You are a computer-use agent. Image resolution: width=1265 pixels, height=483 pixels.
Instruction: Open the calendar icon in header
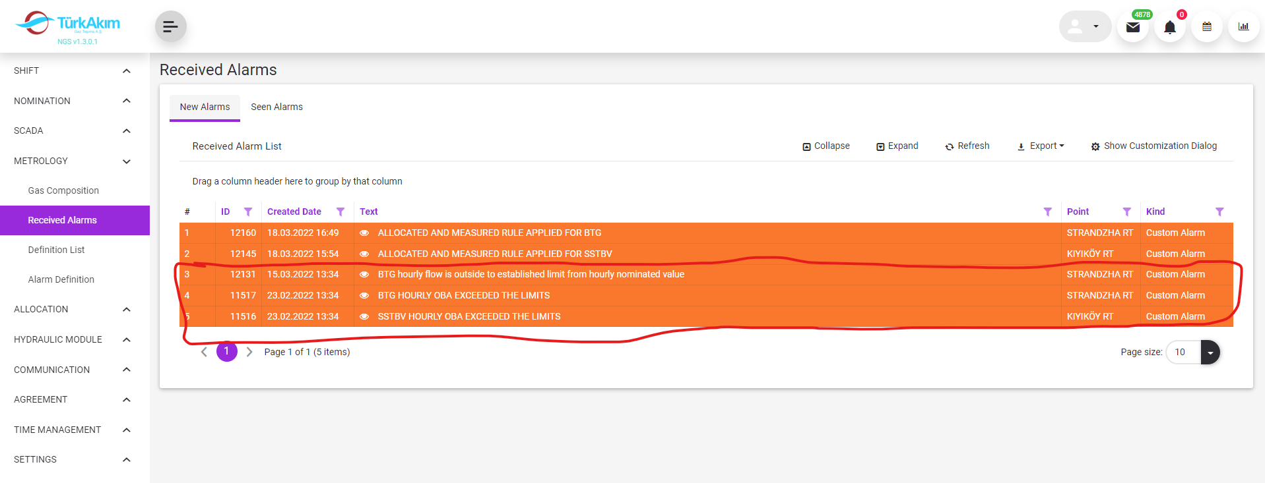pos(1206,27)
